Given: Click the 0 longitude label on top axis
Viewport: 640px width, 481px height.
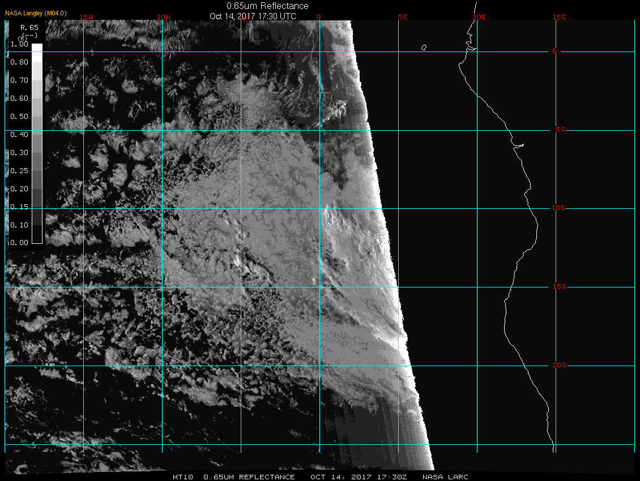Looking at the screenshot, I should tap(318, 17).
